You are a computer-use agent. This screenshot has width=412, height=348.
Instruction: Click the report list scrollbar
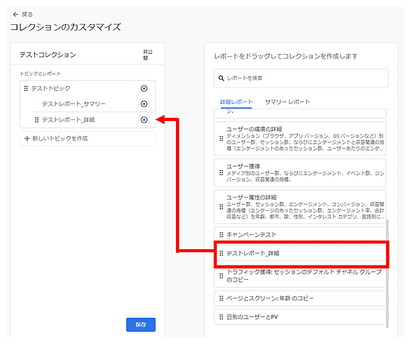click(387, 272)
